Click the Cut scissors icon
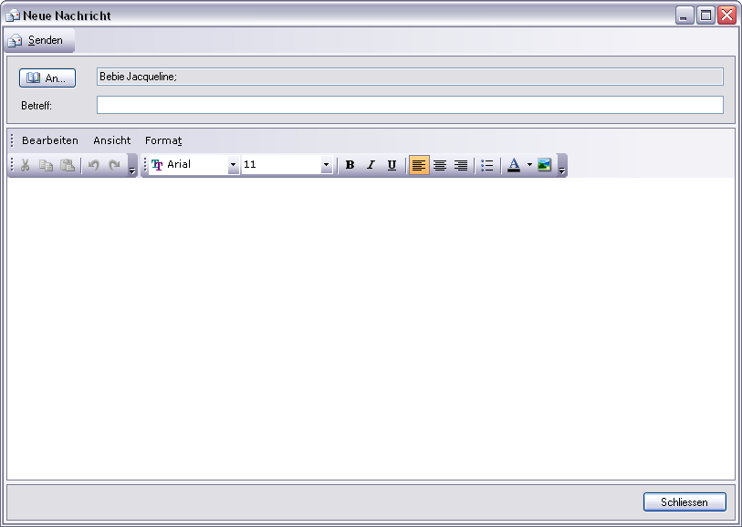 click(25, 165)
